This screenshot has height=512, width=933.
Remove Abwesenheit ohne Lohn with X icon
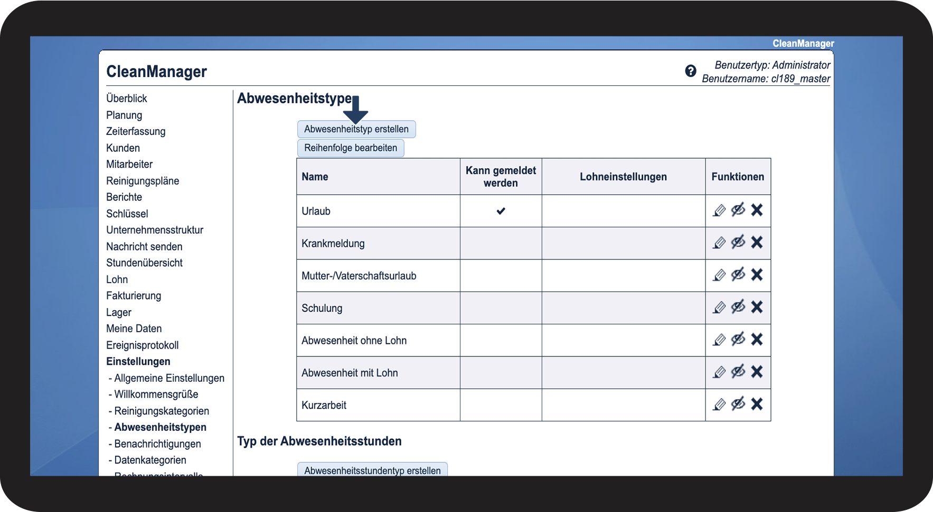click(x=757, y=339)
